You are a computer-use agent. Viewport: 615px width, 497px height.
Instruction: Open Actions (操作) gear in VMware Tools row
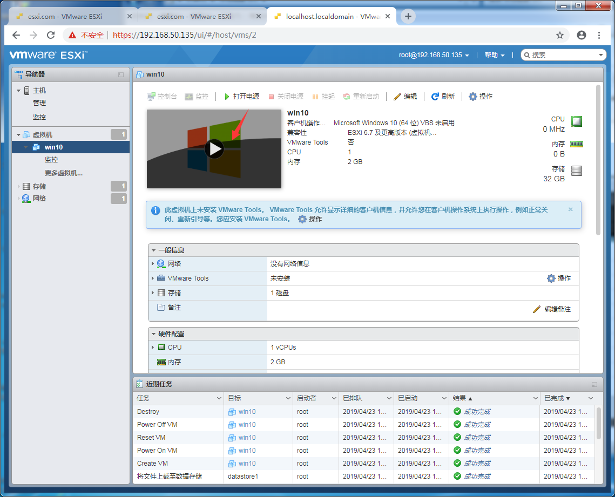pos(559,278)
